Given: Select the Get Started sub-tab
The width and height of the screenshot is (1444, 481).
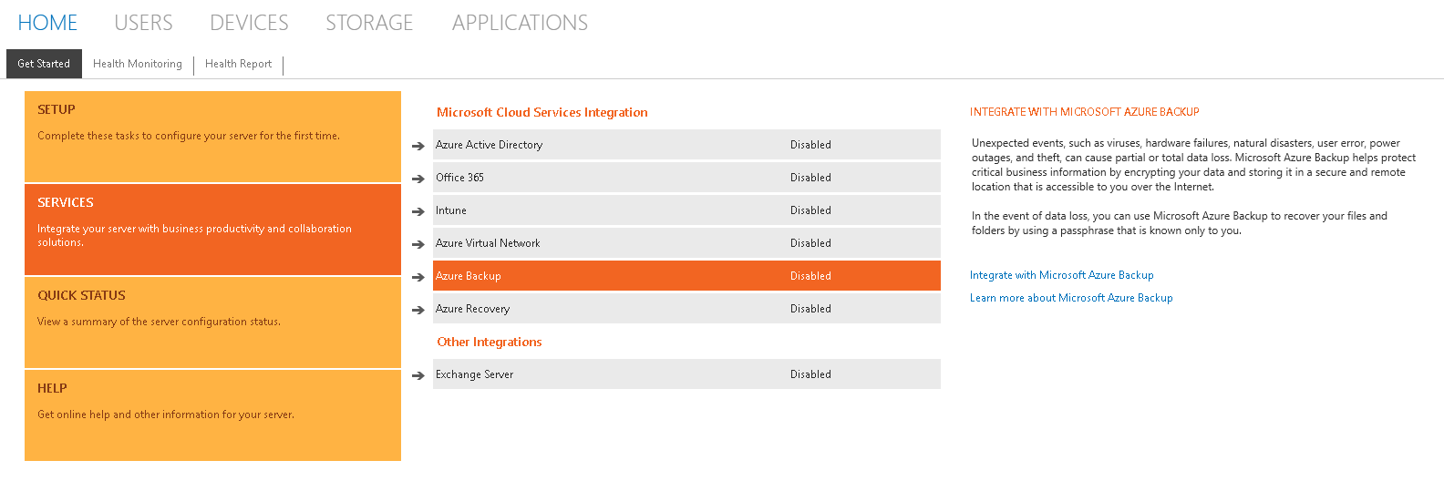Looking at the screenshot, I should [44, 64].
